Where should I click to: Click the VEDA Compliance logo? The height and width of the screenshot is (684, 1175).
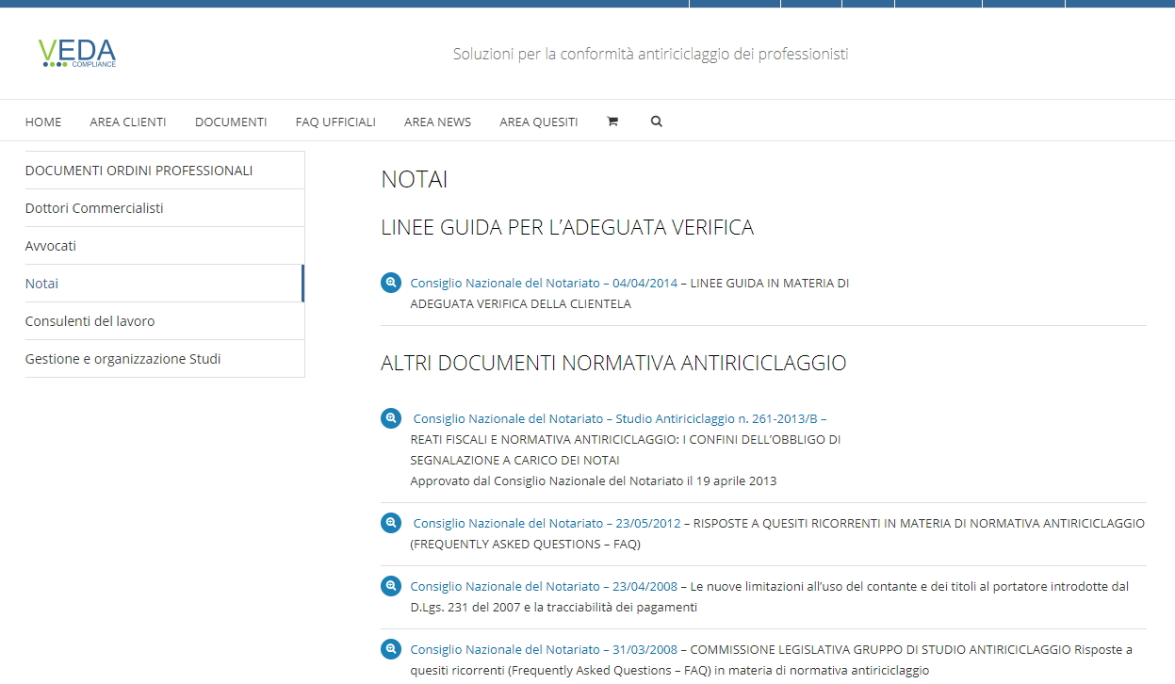click(77, 54)
